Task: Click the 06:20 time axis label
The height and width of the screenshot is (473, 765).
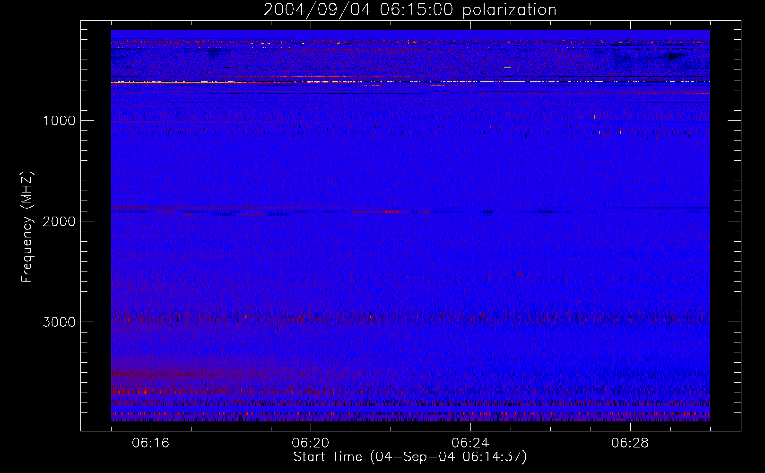Action: [311, 443]
